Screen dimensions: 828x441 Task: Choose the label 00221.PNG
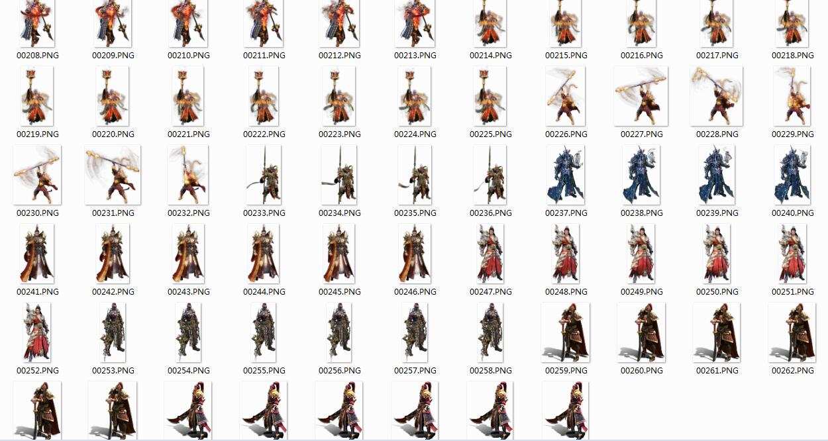(189, 134)
